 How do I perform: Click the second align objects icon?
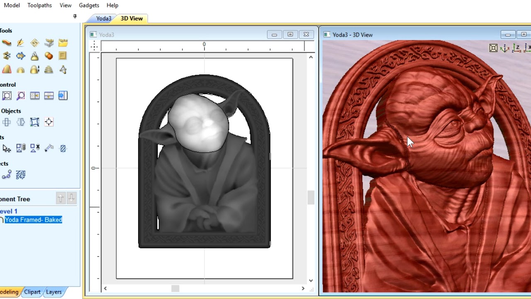tap(21, 122)
